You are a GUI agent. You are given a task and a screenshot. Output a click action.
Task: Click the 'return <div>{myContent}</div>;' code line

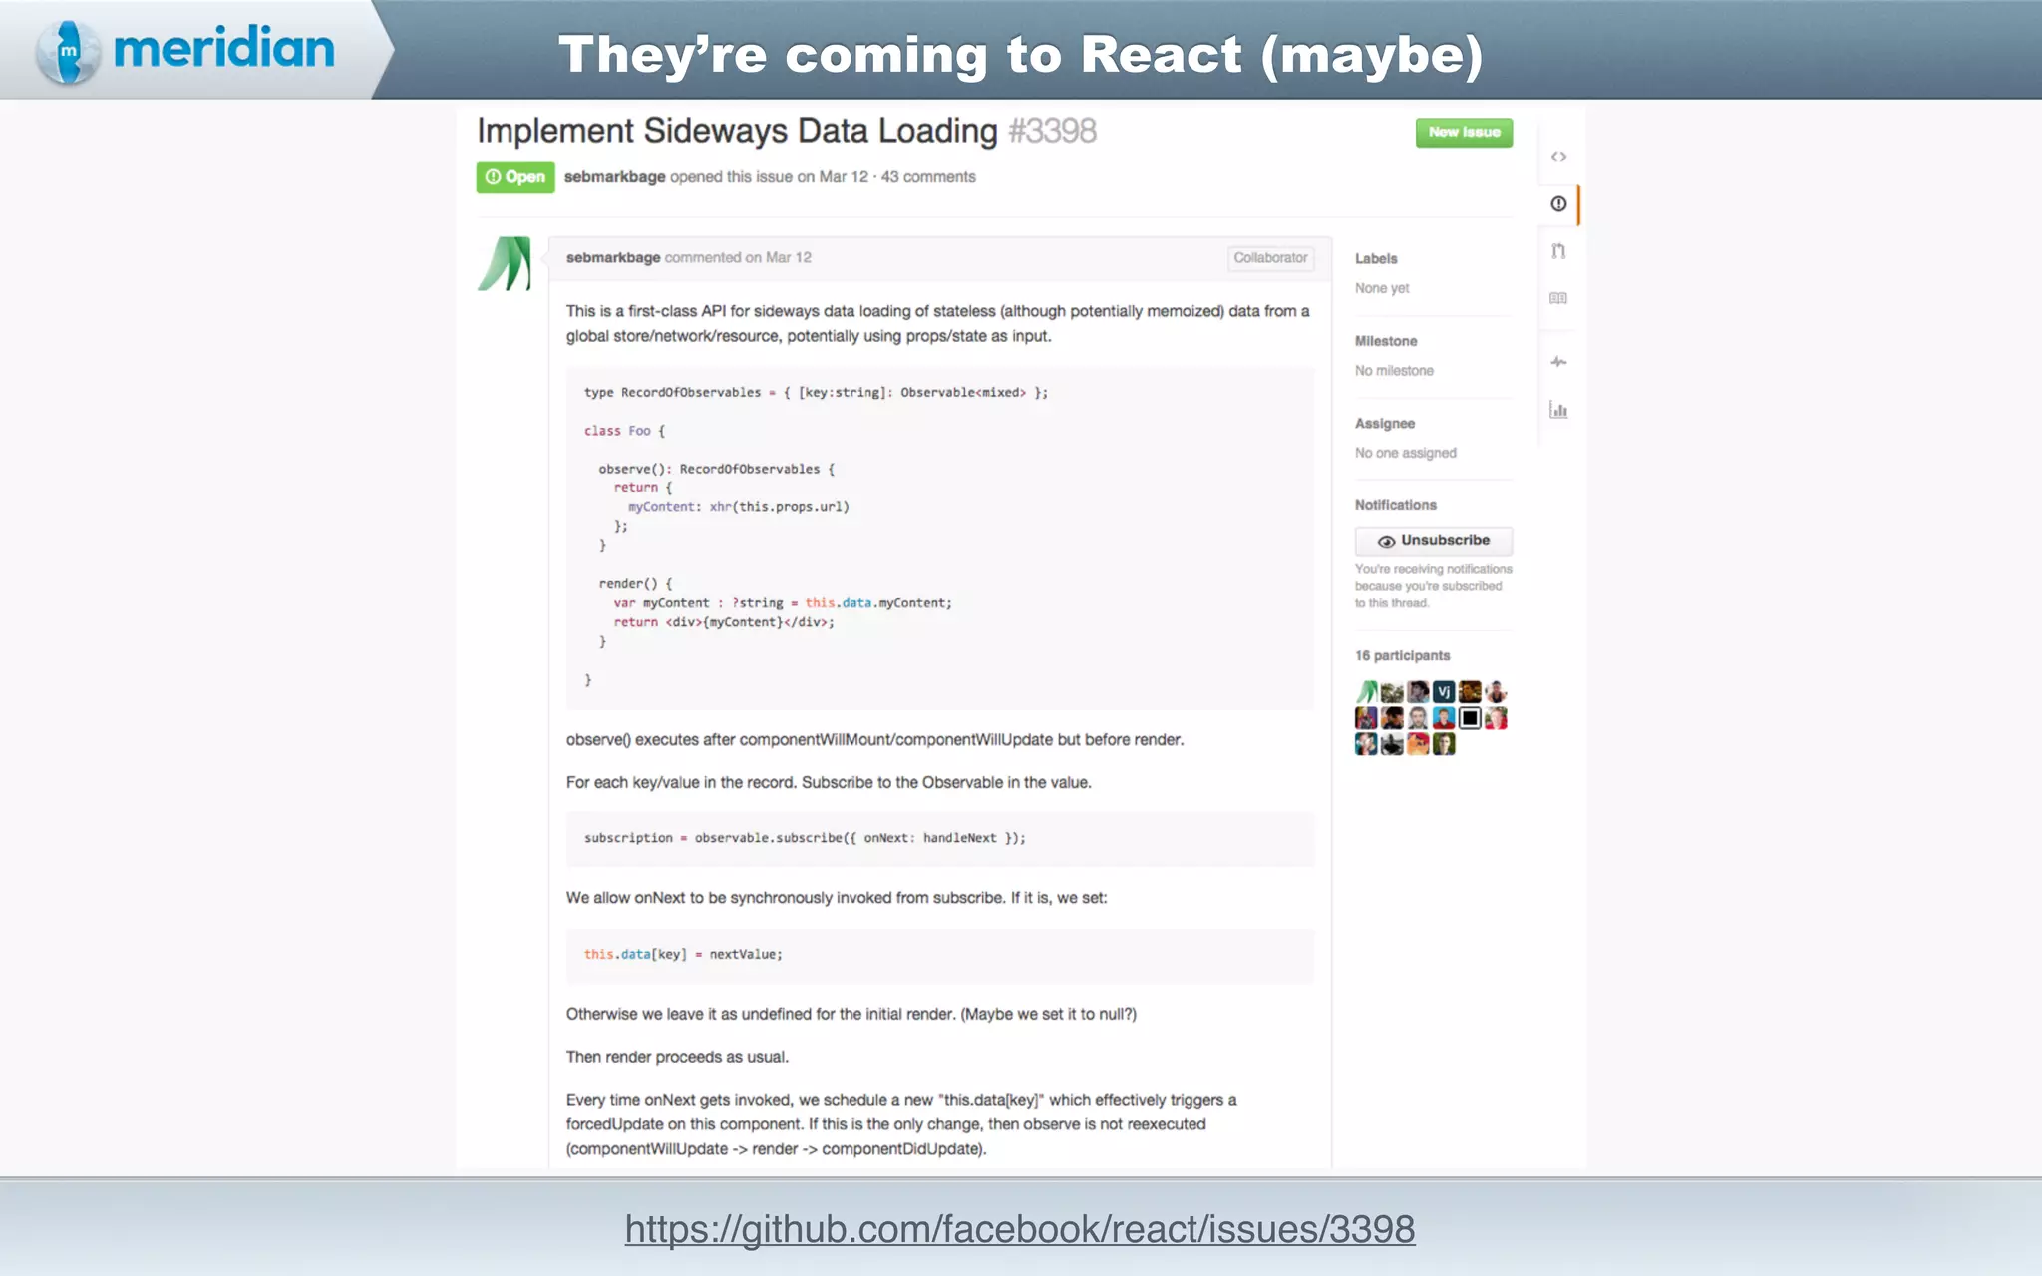click(x=724, y=622)
